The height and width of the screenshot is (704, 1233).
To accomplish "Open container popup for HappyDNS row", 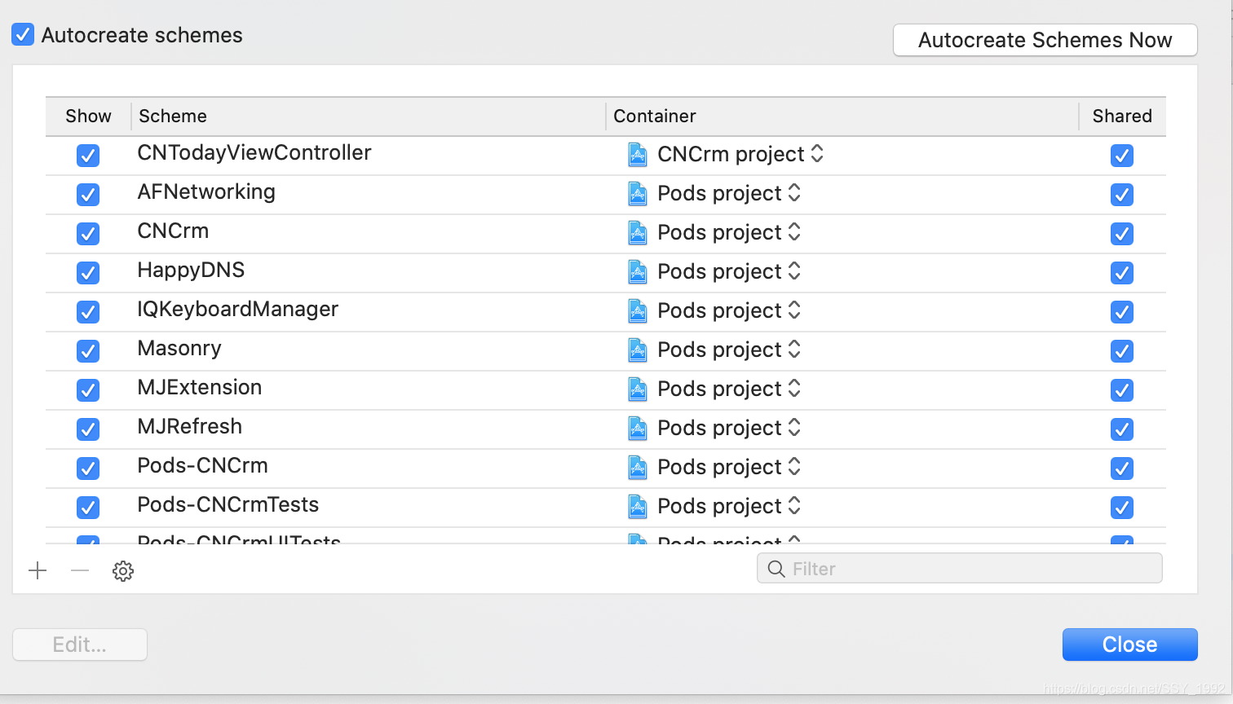I will pyautogui.click(x=714, y=271).
